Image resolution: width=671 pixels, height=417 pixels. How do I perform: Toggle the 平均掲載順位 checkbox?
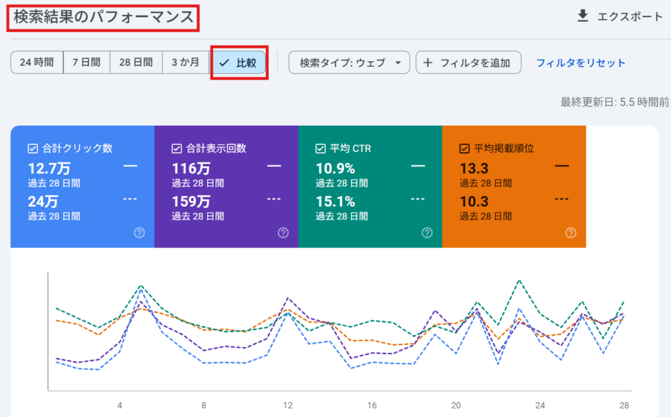pos(465,148)
